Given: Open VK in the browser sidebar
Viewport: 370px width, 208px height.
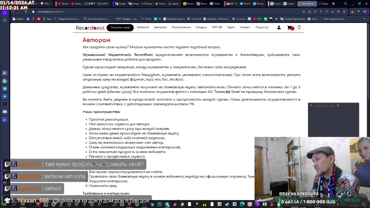Looking at the screenshot, I should [x=5, y=96].
